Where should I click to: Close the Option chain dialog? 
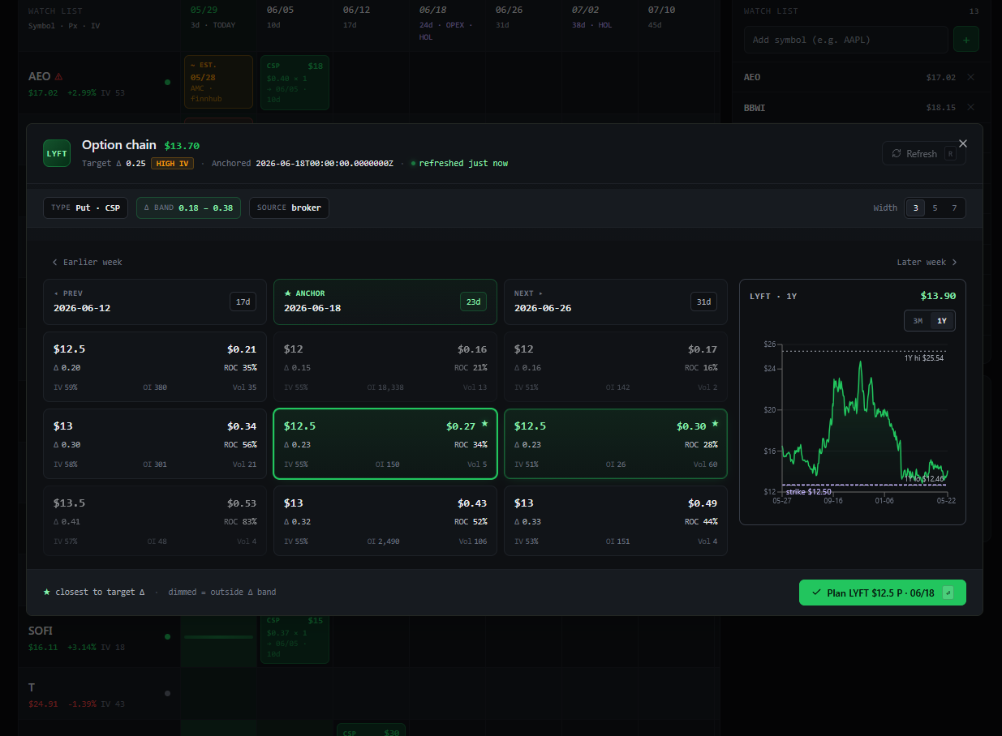[963, 143]
